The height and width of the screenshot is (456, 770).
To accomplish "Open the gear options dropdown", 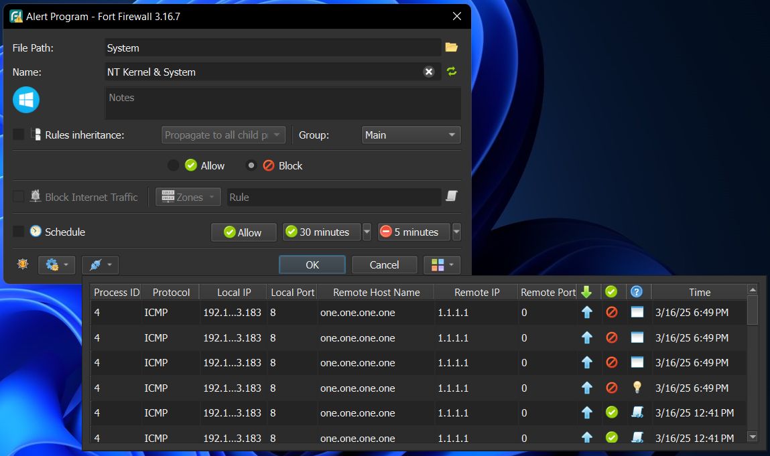I will [x=56, y=264].
